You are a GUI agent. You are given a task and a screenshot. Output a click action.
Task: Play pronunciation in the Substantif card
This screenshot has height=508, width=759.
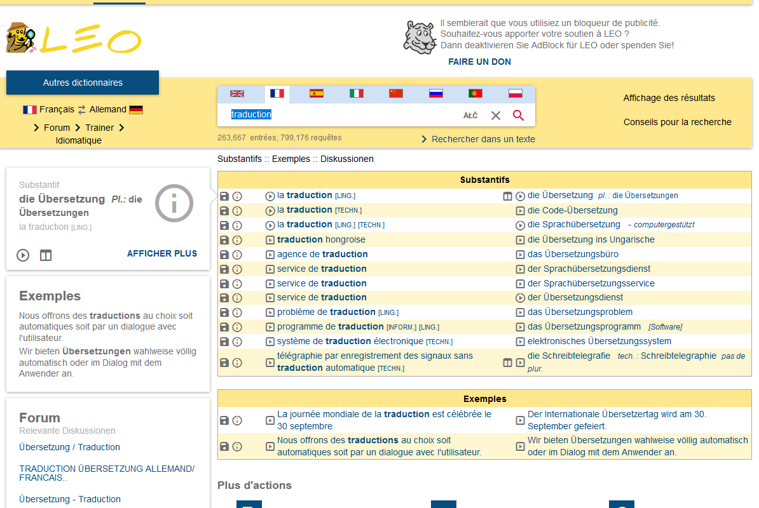click(x=23, y=255)
